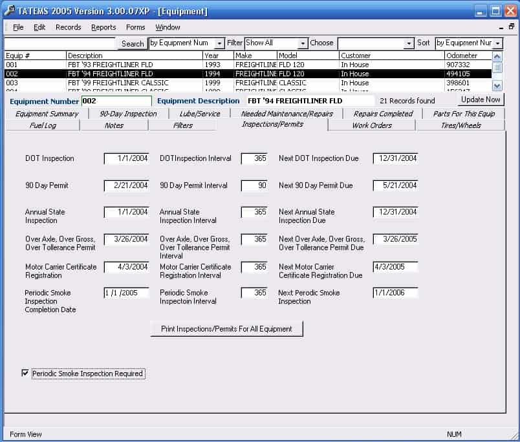Open the Reports menu
520x442 pixels.
(103, 27)
